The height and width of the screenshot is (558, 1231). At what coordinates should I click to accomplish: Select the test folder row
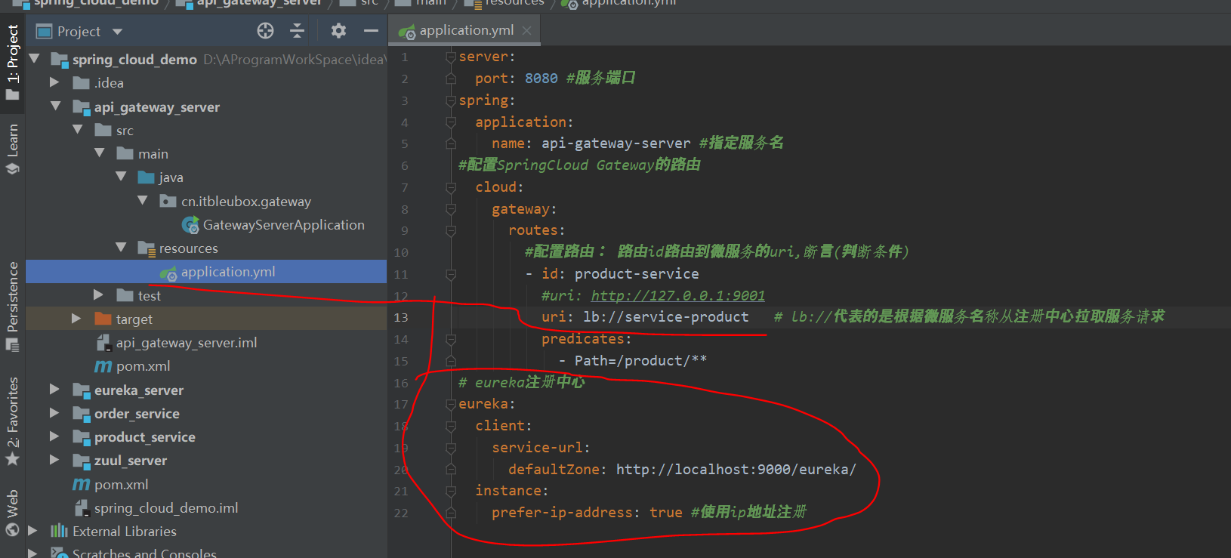coord(206,295)
